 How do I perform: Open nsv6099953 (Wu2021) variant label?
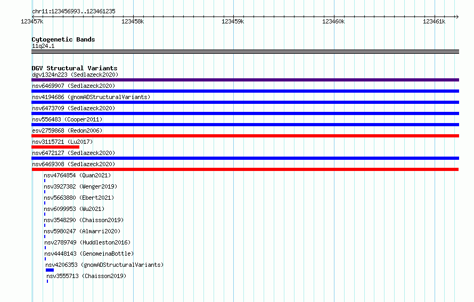[74, 209]
